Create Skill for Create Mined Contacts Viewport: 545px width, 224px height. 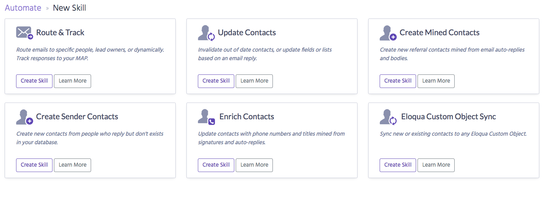(398, 81)
